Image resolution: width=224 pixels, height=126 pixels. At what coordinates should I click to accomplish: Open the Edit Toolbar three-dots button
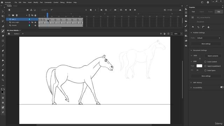pos(3,85)
